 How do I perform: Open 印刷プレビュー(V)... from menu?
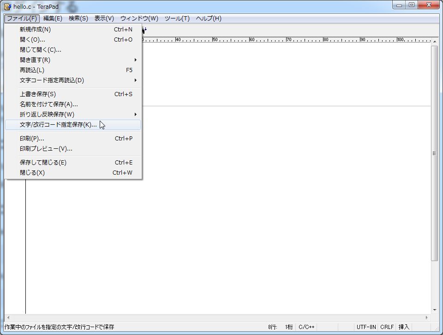point(73,149)
